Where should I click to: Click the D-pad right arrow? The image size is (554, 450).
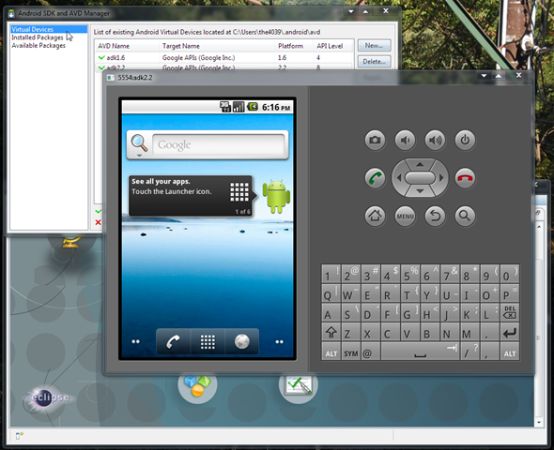tap(441, 178)
